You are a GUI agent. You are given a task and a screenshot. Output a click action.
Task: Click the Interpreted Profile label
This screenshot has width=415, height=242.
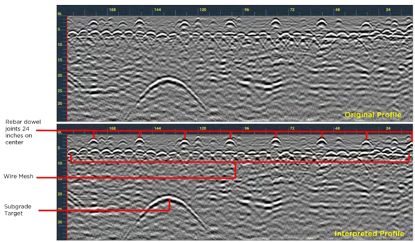(369, 234)
